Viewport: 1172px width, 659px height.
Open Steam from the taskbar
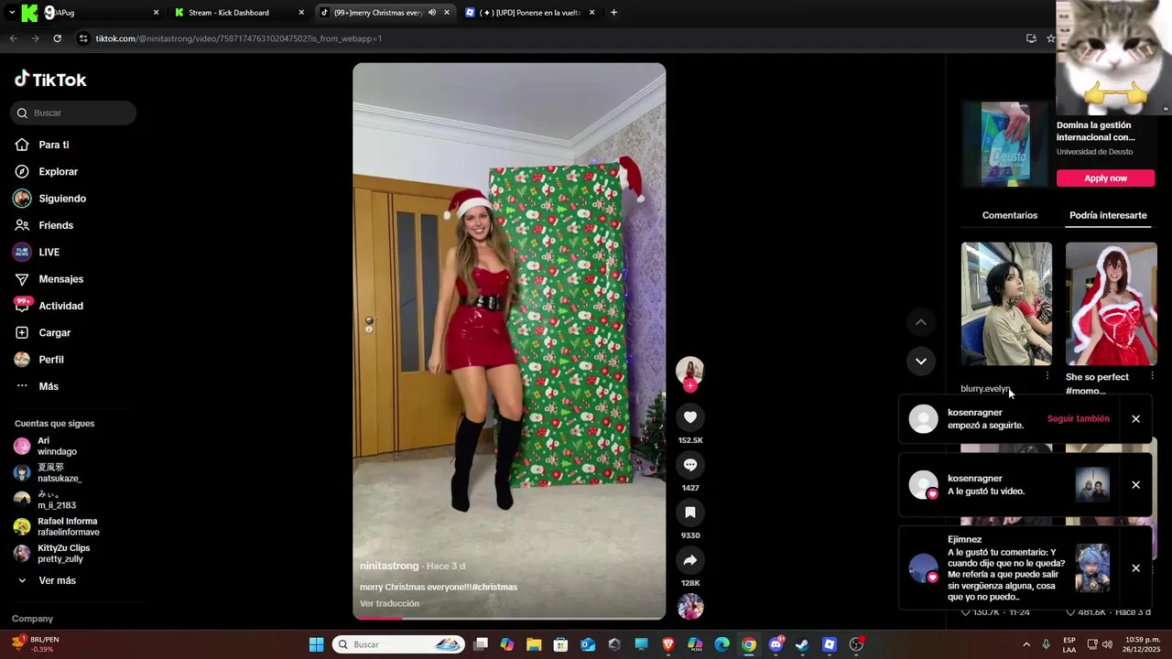coord(802,644)
